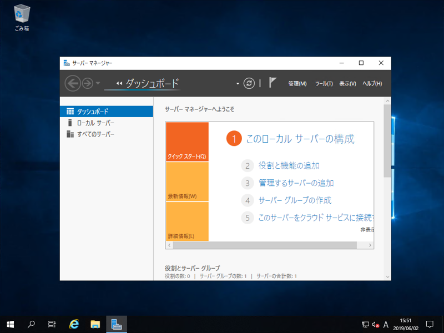The height and width of the screenshot is (333, 444).
Task: Select the 最新情報(W) tile
Action: coord(187,182)
